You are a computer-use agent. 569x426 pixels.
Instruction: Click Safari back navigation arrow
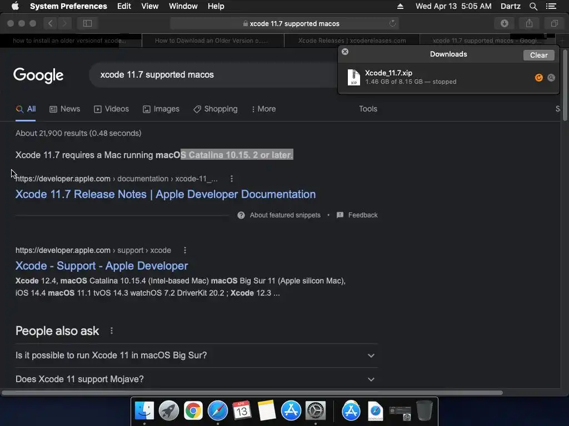click(51, 23)
